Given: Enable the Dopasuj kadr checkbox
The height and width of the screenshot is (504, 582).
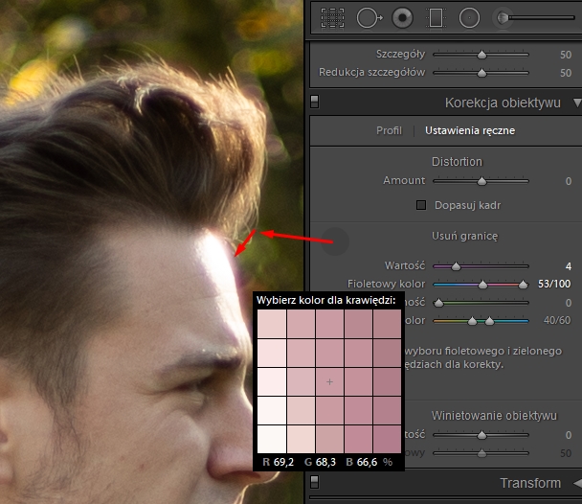Looking at the screenshot, I should coord(421,205).
